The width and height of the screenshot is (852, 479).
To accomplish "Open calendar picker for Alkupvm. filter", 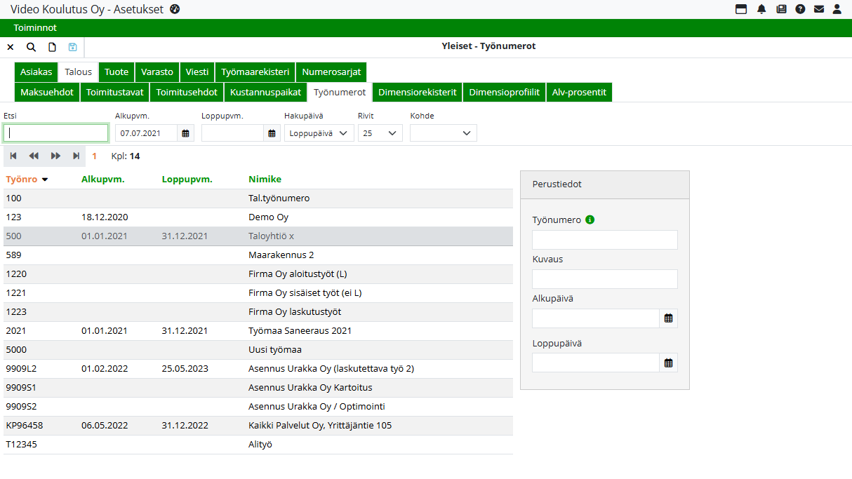I will (186, 133).
